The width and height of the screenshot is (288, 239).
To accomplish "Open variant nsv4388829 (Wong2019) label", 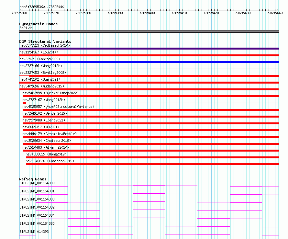I will 46,154.
